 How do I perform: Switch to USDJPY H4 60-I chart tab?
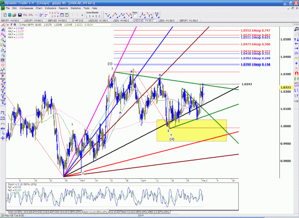tap(33, 21)
